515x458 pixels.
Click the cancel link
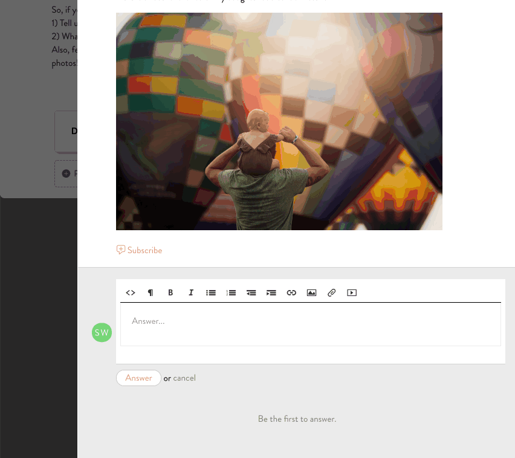pyautogui.click(x=184, y=378)
